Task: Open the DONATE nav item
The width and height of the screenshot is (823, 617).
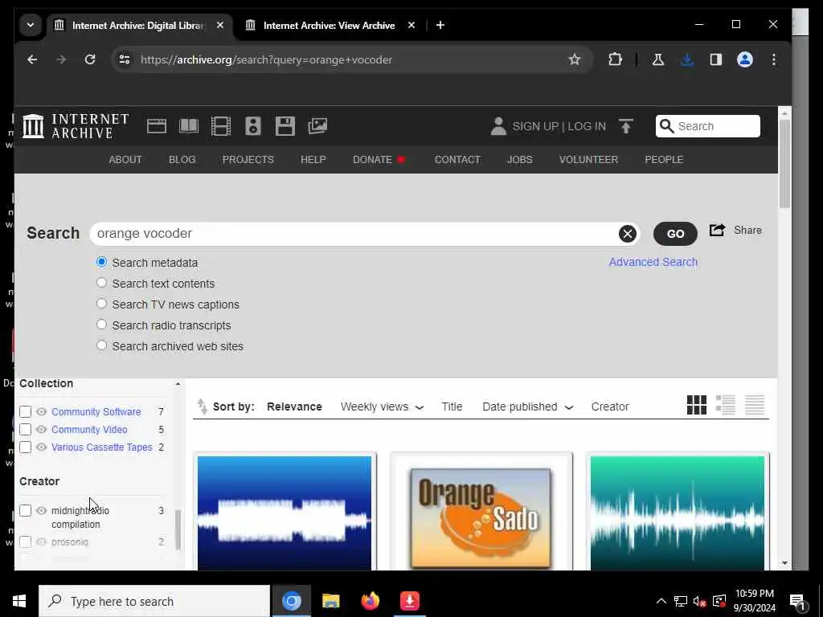Action: 379,160
